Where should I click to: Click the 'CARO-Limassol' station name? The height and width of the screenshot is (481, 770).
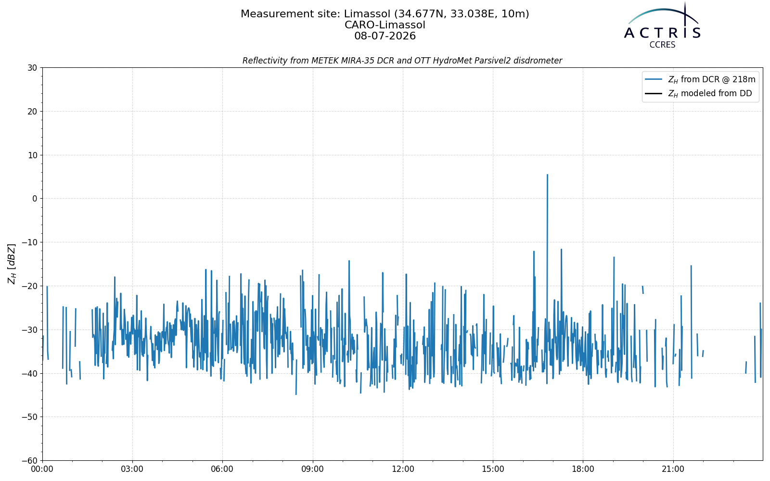pyautogui.click(x=385, y=25)
